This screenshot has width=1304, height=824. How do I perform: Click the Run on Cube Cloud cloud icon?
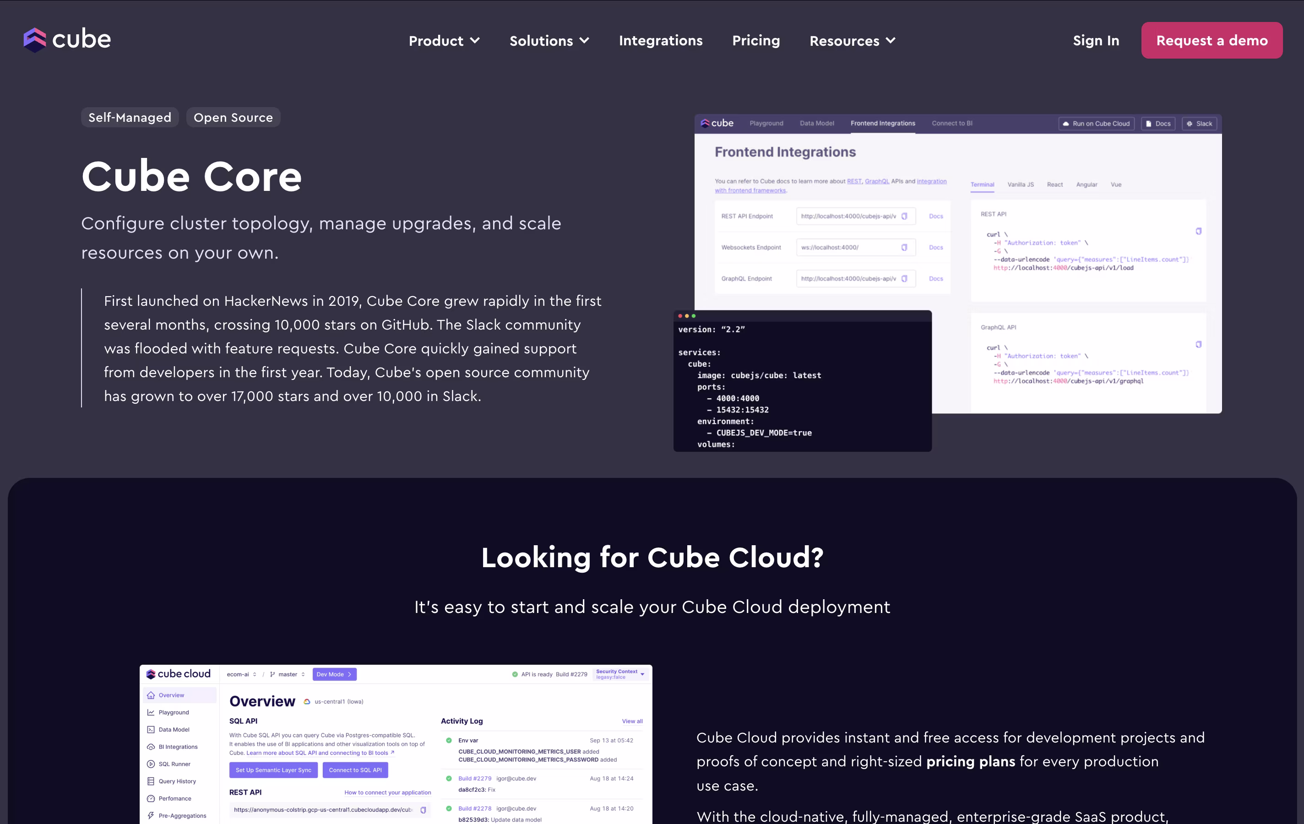click(x=1066, y=124)
